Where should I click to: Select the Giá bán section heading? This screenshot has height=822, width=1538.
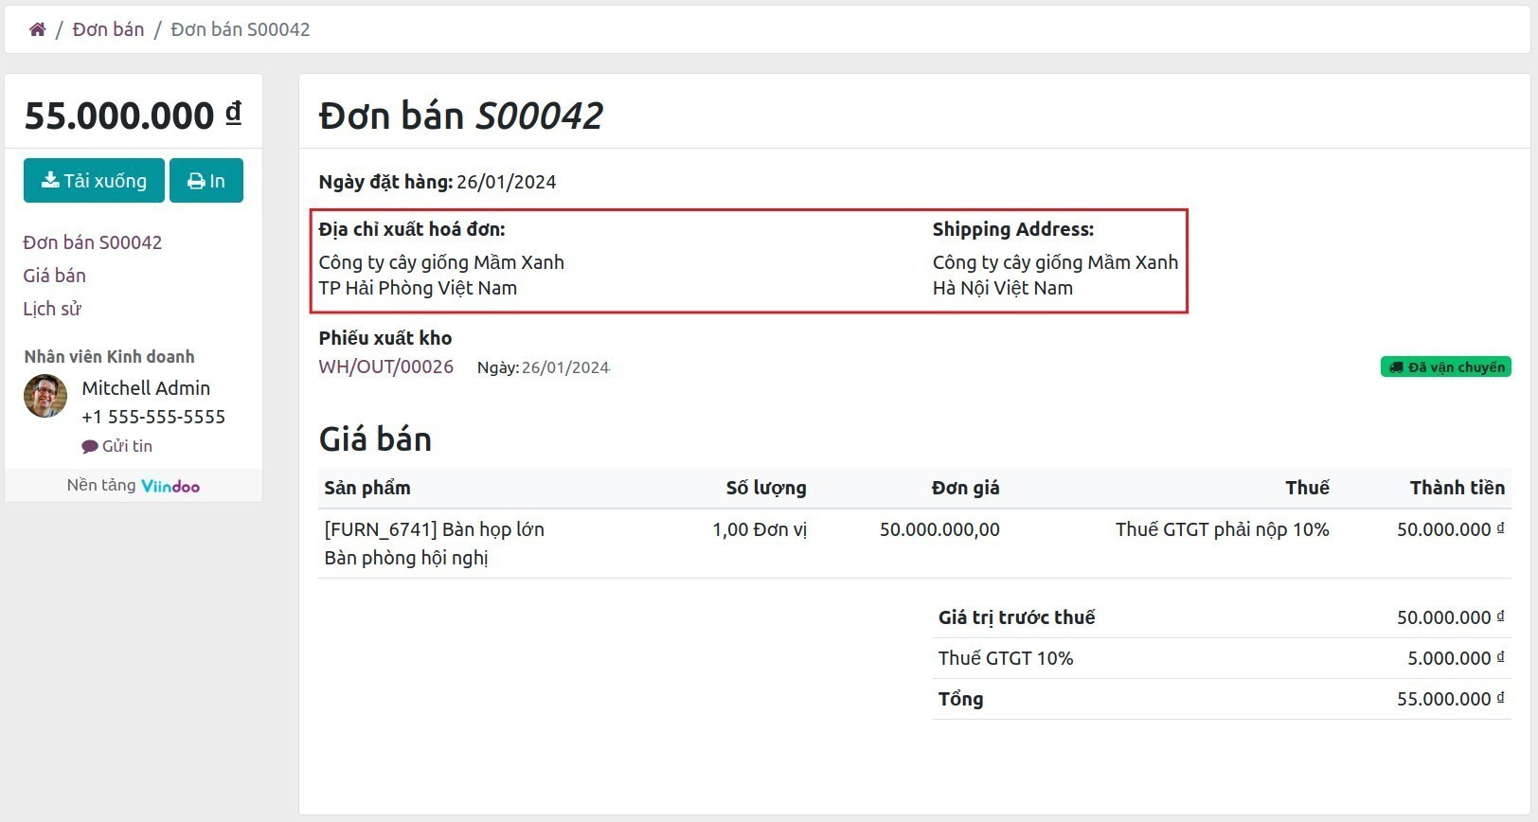tap(376, 439)
